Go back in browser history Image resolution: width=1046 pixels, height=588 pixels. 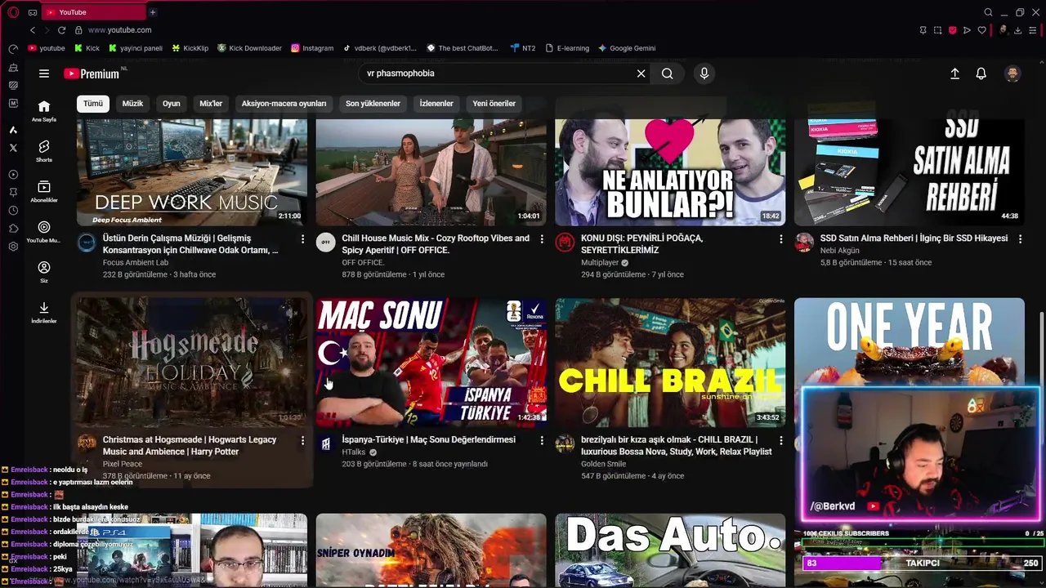coord(33,30)
